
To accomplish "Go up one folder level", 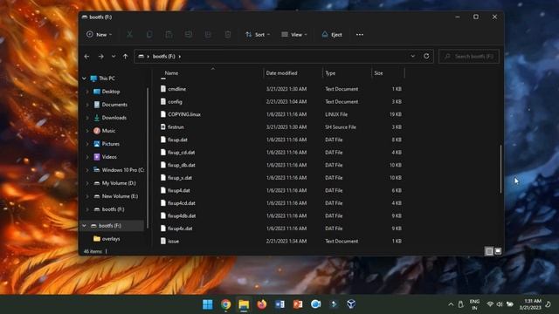I will click(x=125, y=56).
